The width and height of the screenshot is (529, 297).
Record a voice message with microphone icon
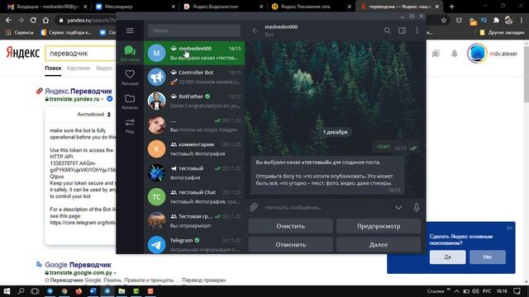[417, 207]
